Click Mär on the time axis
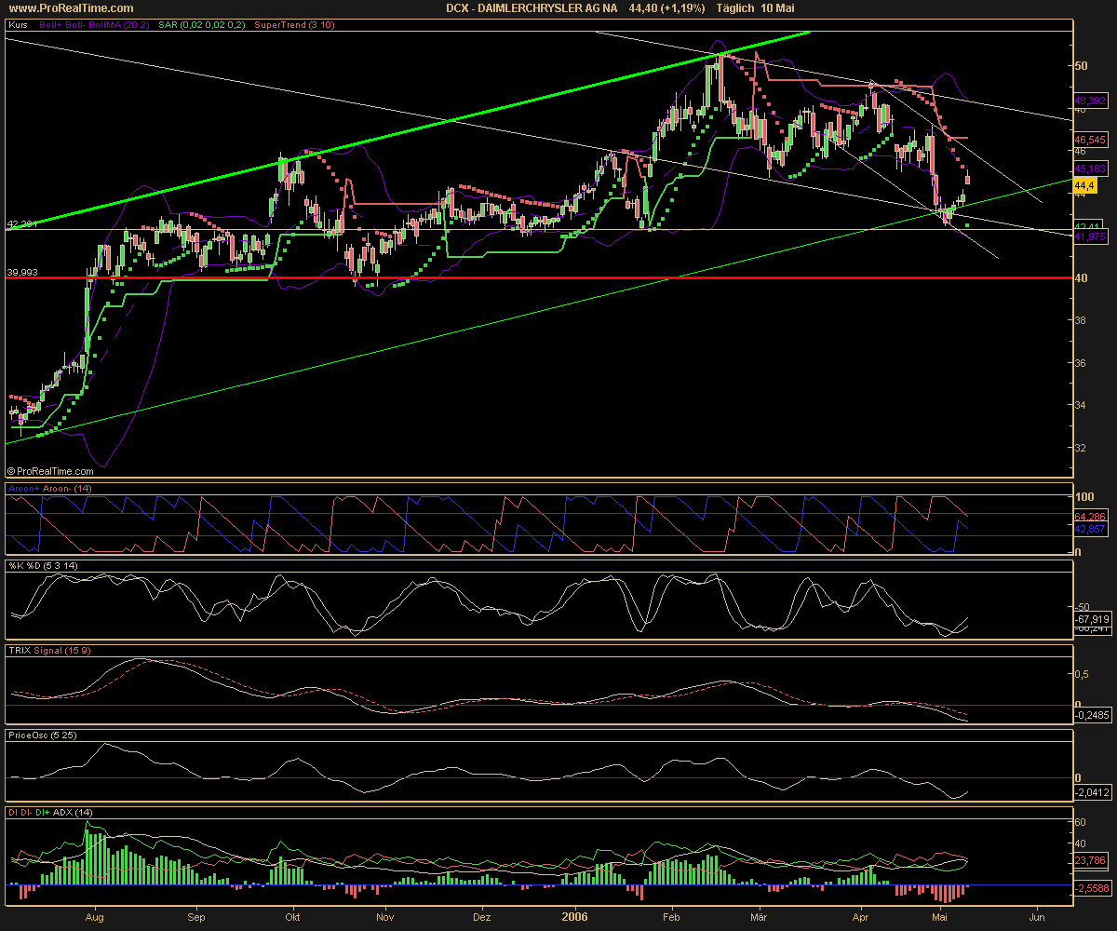This screenshot has height=931, width=1117. [x=760, y=916]
